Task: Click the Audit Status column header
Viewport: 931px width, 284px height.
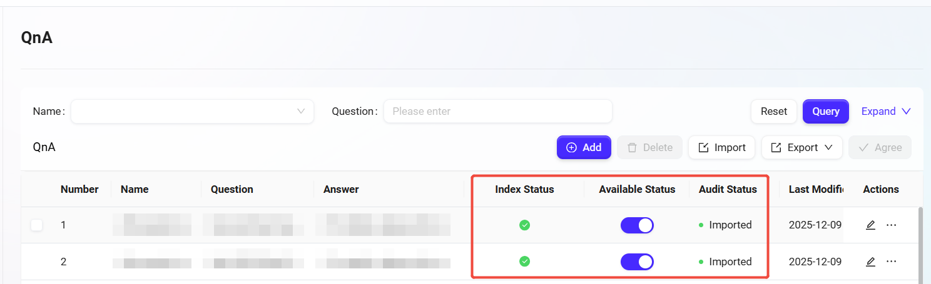Action: click(728, 189)
